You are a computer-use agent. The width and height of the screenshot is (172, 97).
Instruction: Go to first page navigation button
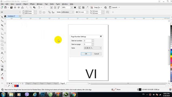pyautogui.click(x=9, y=84)
